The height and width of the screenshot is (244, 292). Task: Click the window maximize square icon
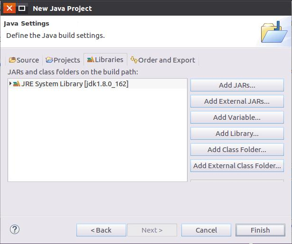point(22,9)
